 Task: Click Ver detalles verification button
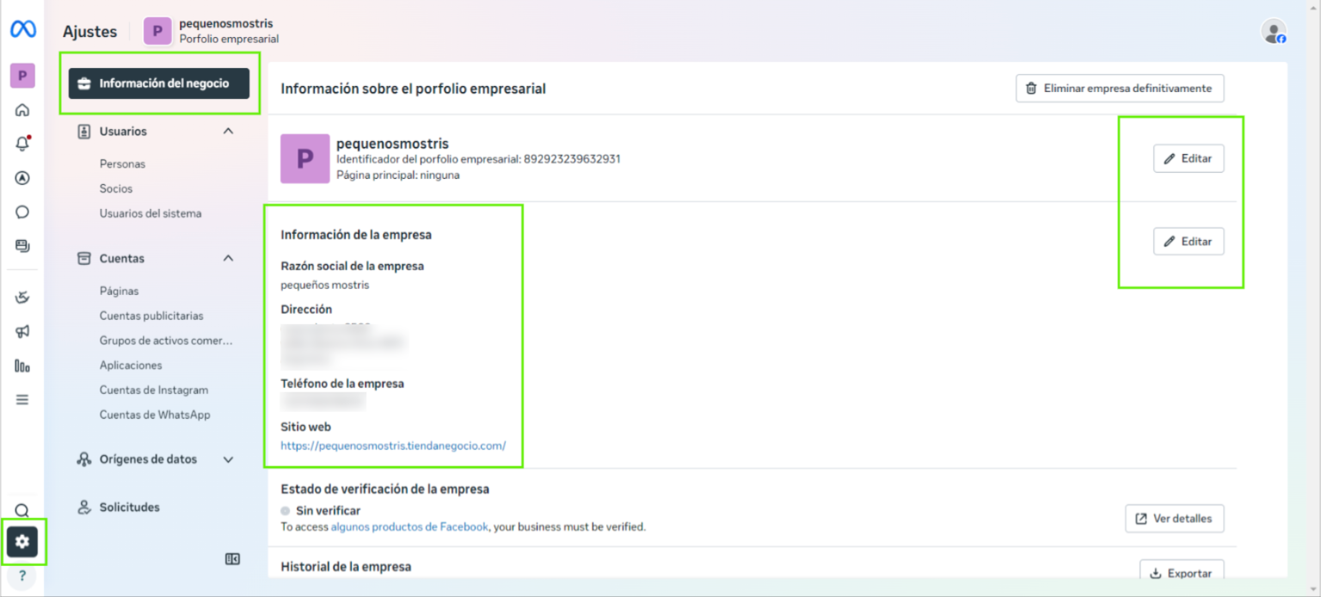point(1173,519)
